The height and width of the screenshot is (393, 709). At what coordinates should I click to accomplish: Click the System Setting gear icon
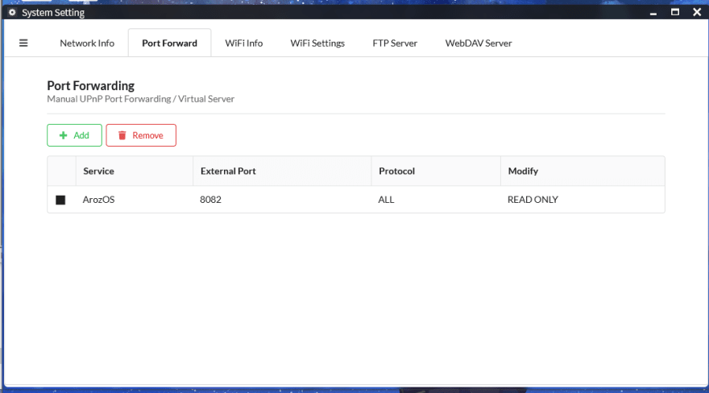[12, 12]
